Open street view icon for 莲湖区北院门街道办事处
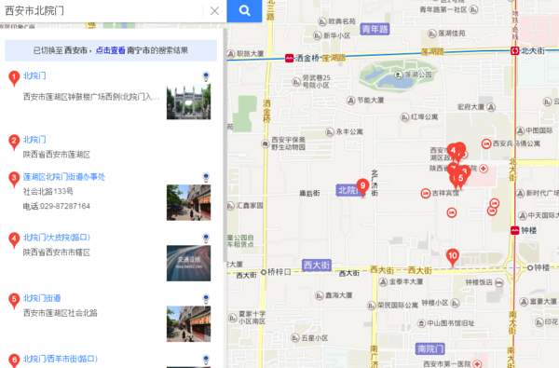Viewport: 559px width, 368px height. pos(206,177)
